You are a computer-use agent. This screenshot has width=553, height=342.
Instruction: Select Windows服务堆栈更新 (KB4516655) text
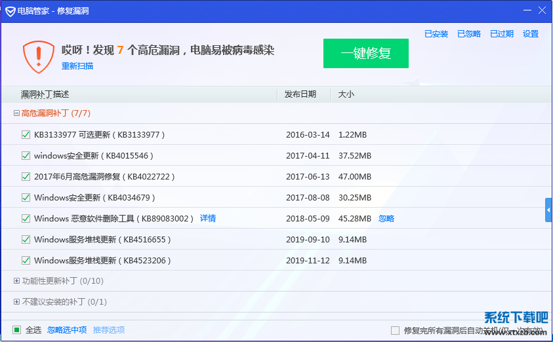(102, 240)
